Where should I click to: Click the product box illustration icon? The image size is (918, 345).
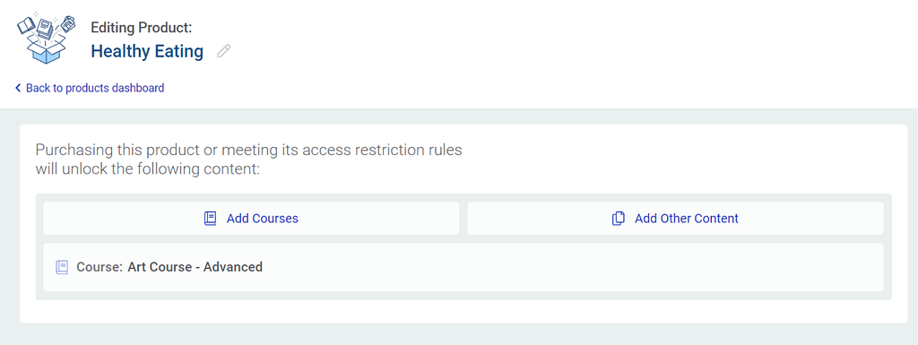pos(48,37)
